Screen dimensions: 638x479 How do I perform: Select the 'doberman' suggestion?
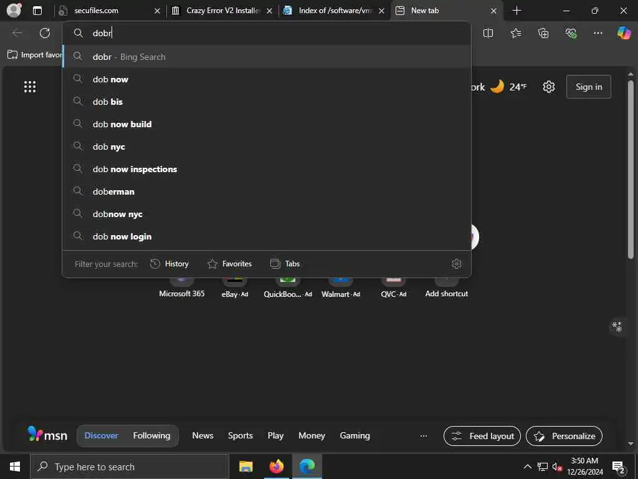(x=267, y=191)
